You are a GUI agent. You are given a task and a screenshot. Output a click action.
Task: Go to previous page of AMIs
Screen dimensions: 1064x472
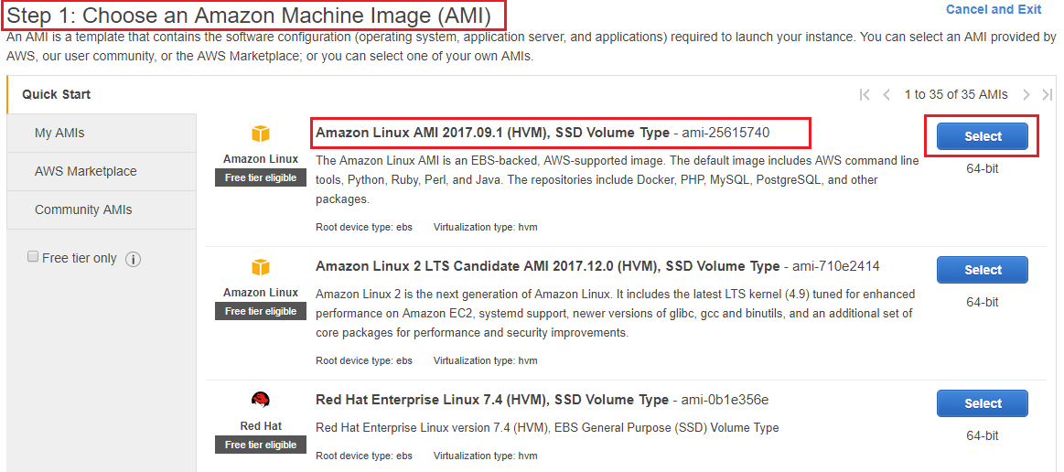[887, 95]
